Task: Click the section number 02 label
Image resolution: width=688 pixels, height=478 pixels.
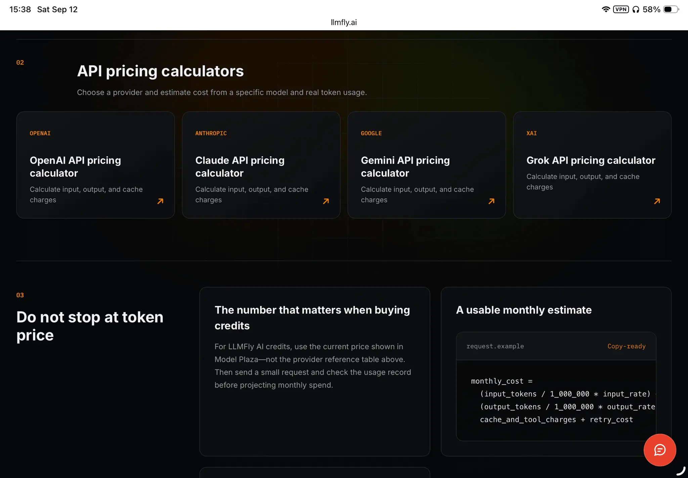Action: point(20,62)
